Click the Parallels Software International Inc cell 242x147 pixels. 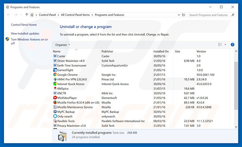click(123, 121)
